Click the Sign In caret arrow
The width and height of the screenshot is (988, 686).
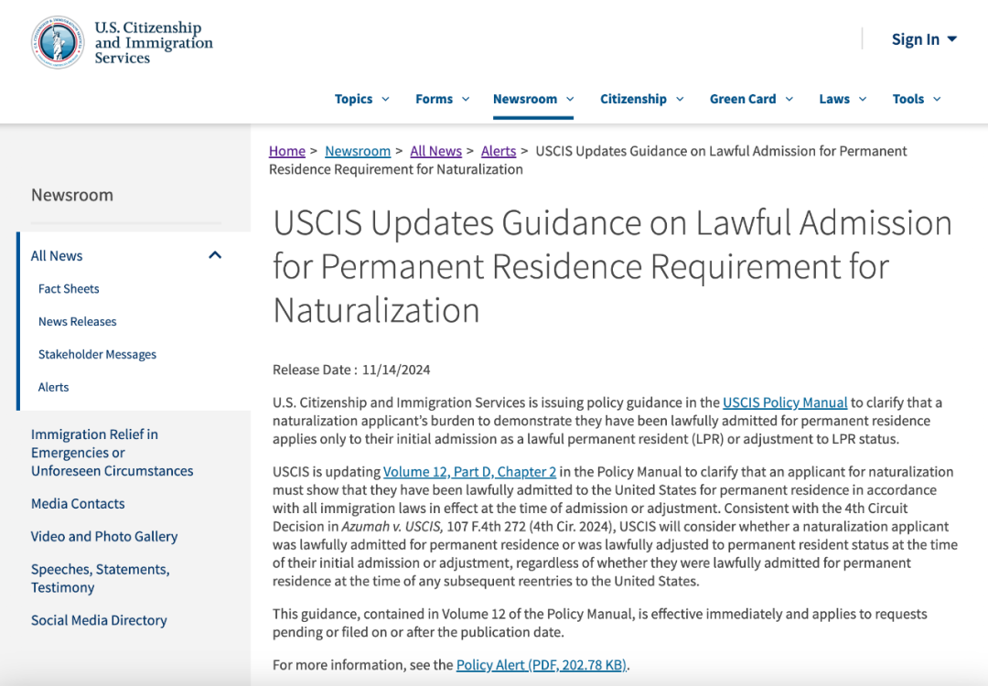(x=952, y=39)
